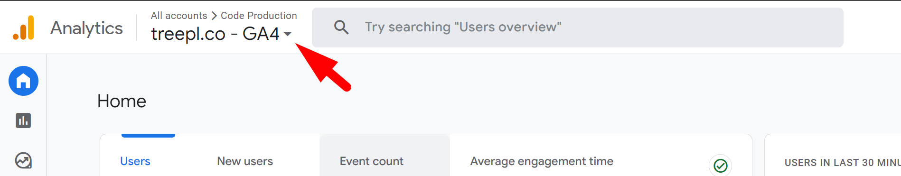Image resolution: width=901 pixels, height=176 pixels.
Task: Click the Home page heading
Action: tap(122, 101)
